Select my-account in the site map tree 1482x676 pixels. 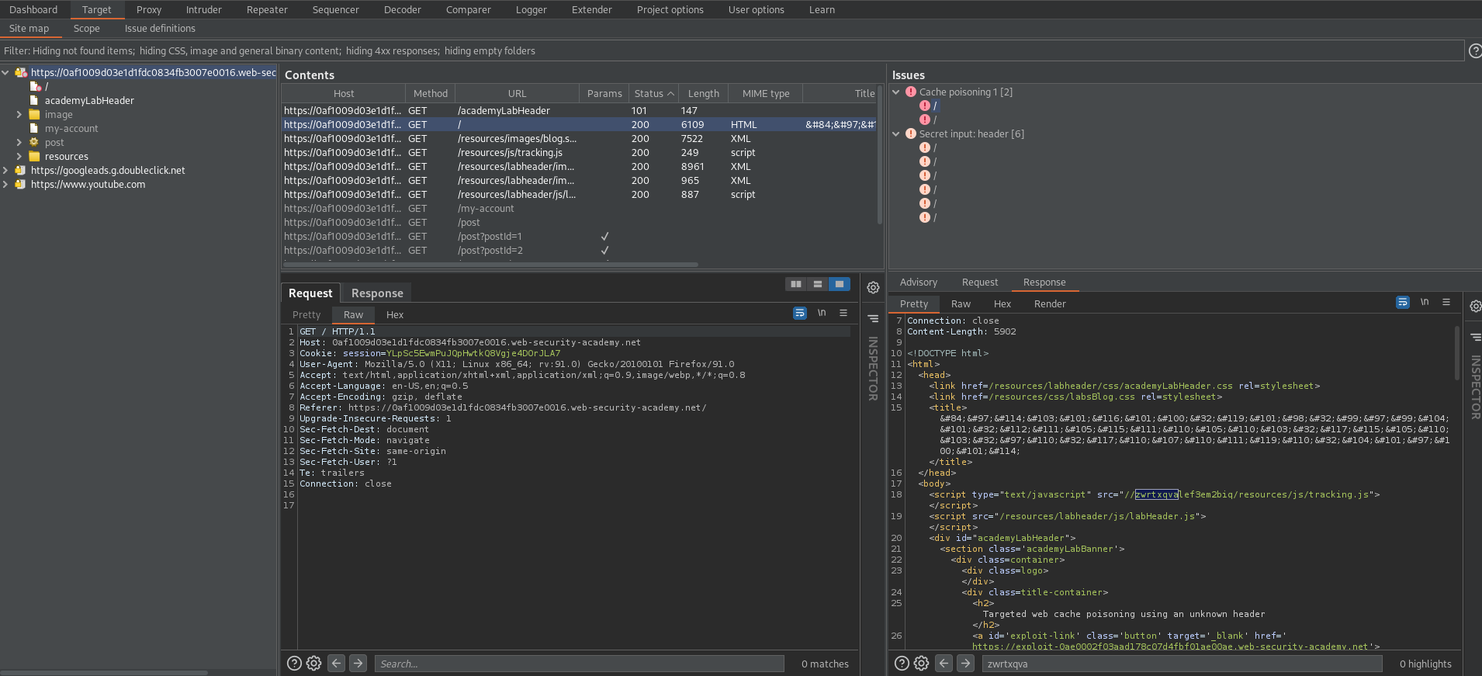pyautogui.click(x=71, y=129)
